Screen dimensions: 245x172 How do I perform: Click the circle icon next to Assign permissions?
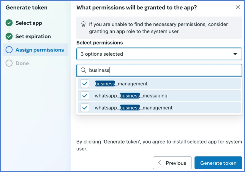9,50
